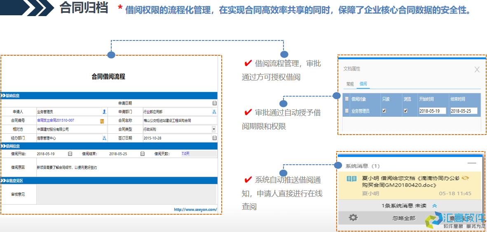The image size is (487, 232).
Task: Open the calendar icon next to 借阅开始 date
Action: click(70, 154)
